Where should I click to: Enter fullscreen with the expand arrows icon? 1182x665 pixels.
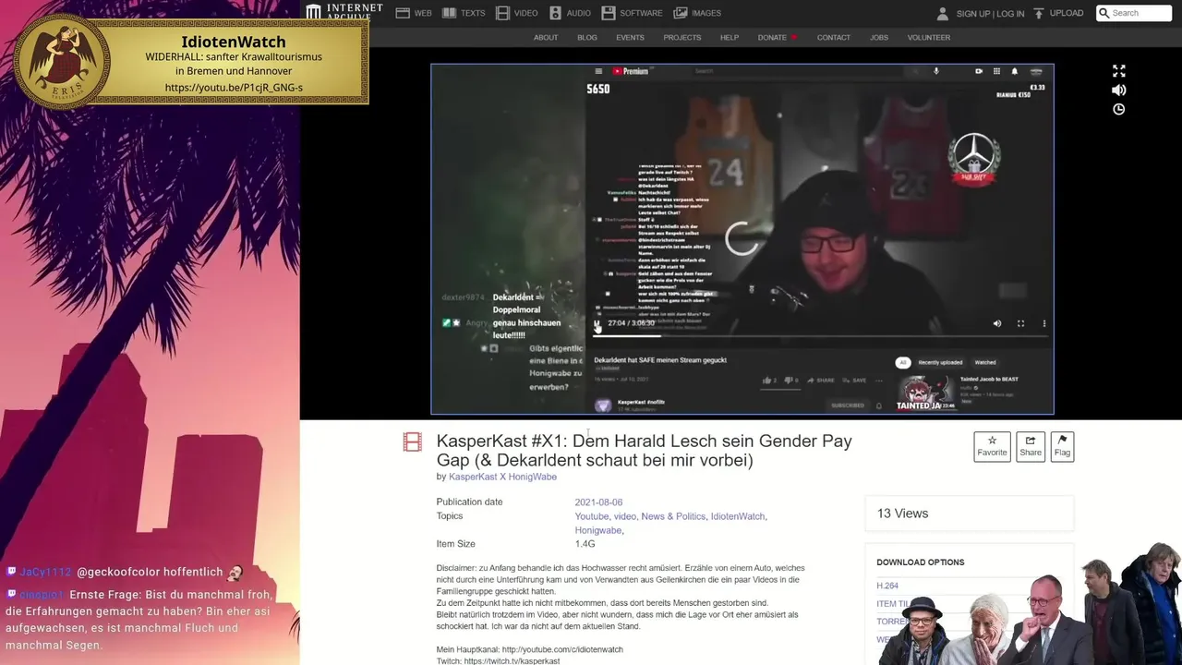1119,71
